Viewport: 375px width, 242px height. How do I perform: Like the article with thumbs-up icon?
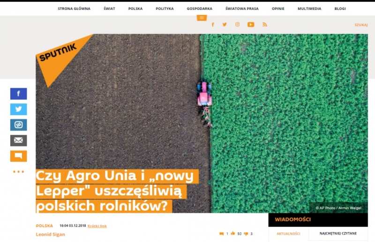pos(232,234)
